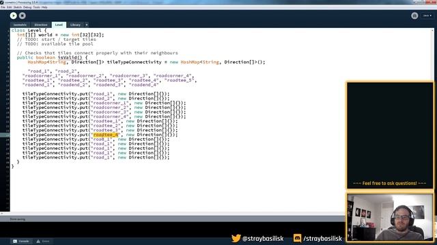Click the put("roadcorner_1") code line
This screenshot has width=437, height=245.
[x=104, y=103]
